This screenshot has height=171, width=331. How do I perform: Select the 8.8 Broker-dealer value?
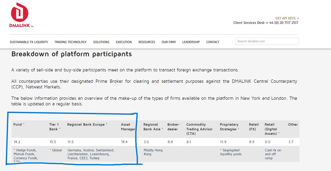(x=170, y=142)
